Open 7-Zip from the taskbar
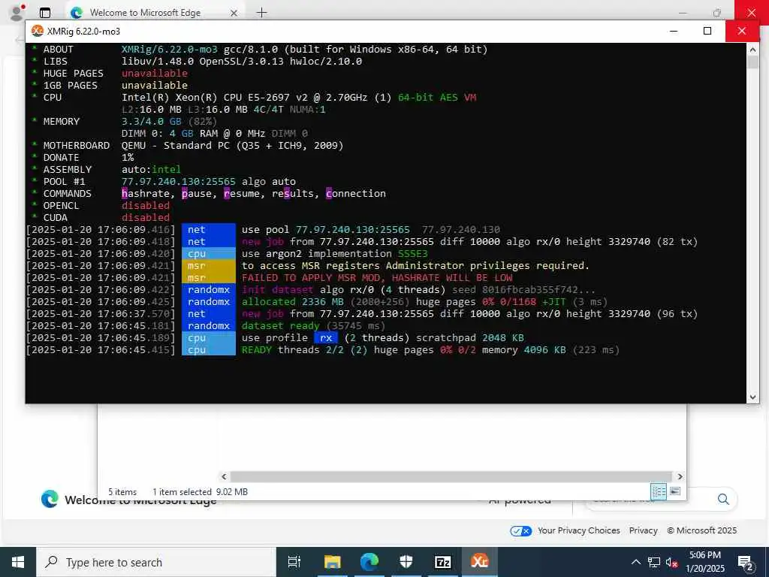 coord(443,562)
